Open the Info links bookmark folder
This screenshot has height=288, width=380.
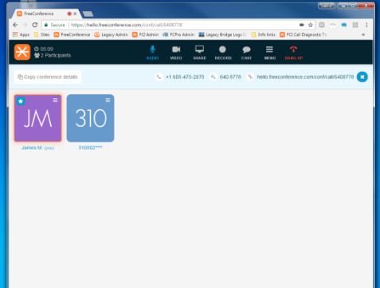(x=263, y=34)
